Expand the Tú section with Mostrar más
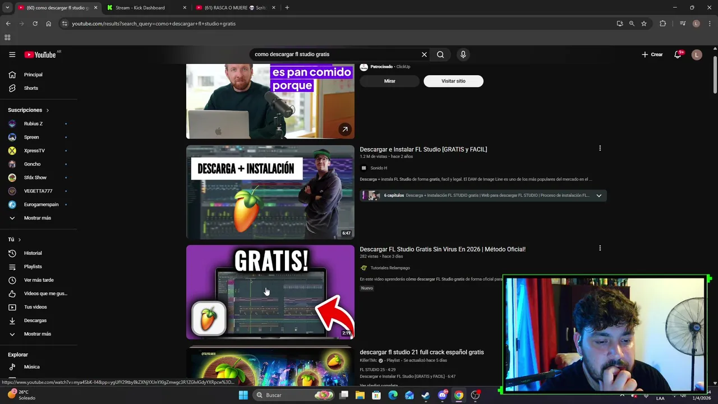718x404 pixels. pyautogui.click(x=38, y=334)
